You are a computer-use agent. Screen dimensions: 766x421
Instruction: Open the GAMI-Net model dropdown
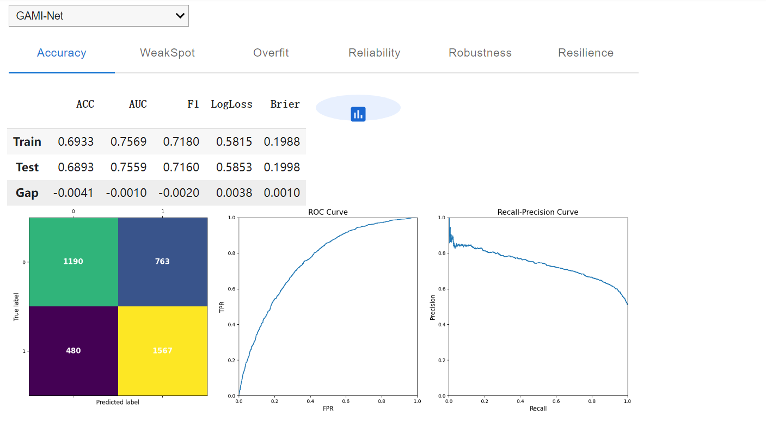coord(99,16)
